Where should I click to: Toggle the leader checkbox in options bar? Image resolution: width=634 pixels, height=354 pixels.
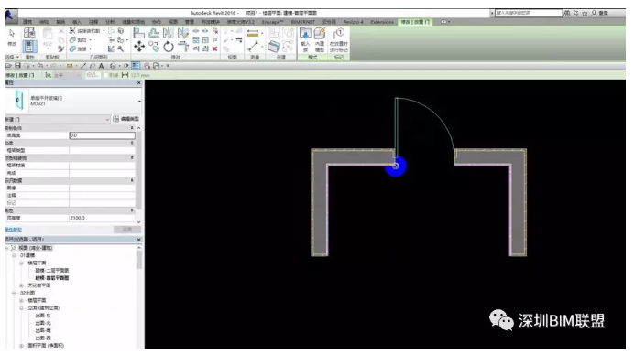pos(105,75)
